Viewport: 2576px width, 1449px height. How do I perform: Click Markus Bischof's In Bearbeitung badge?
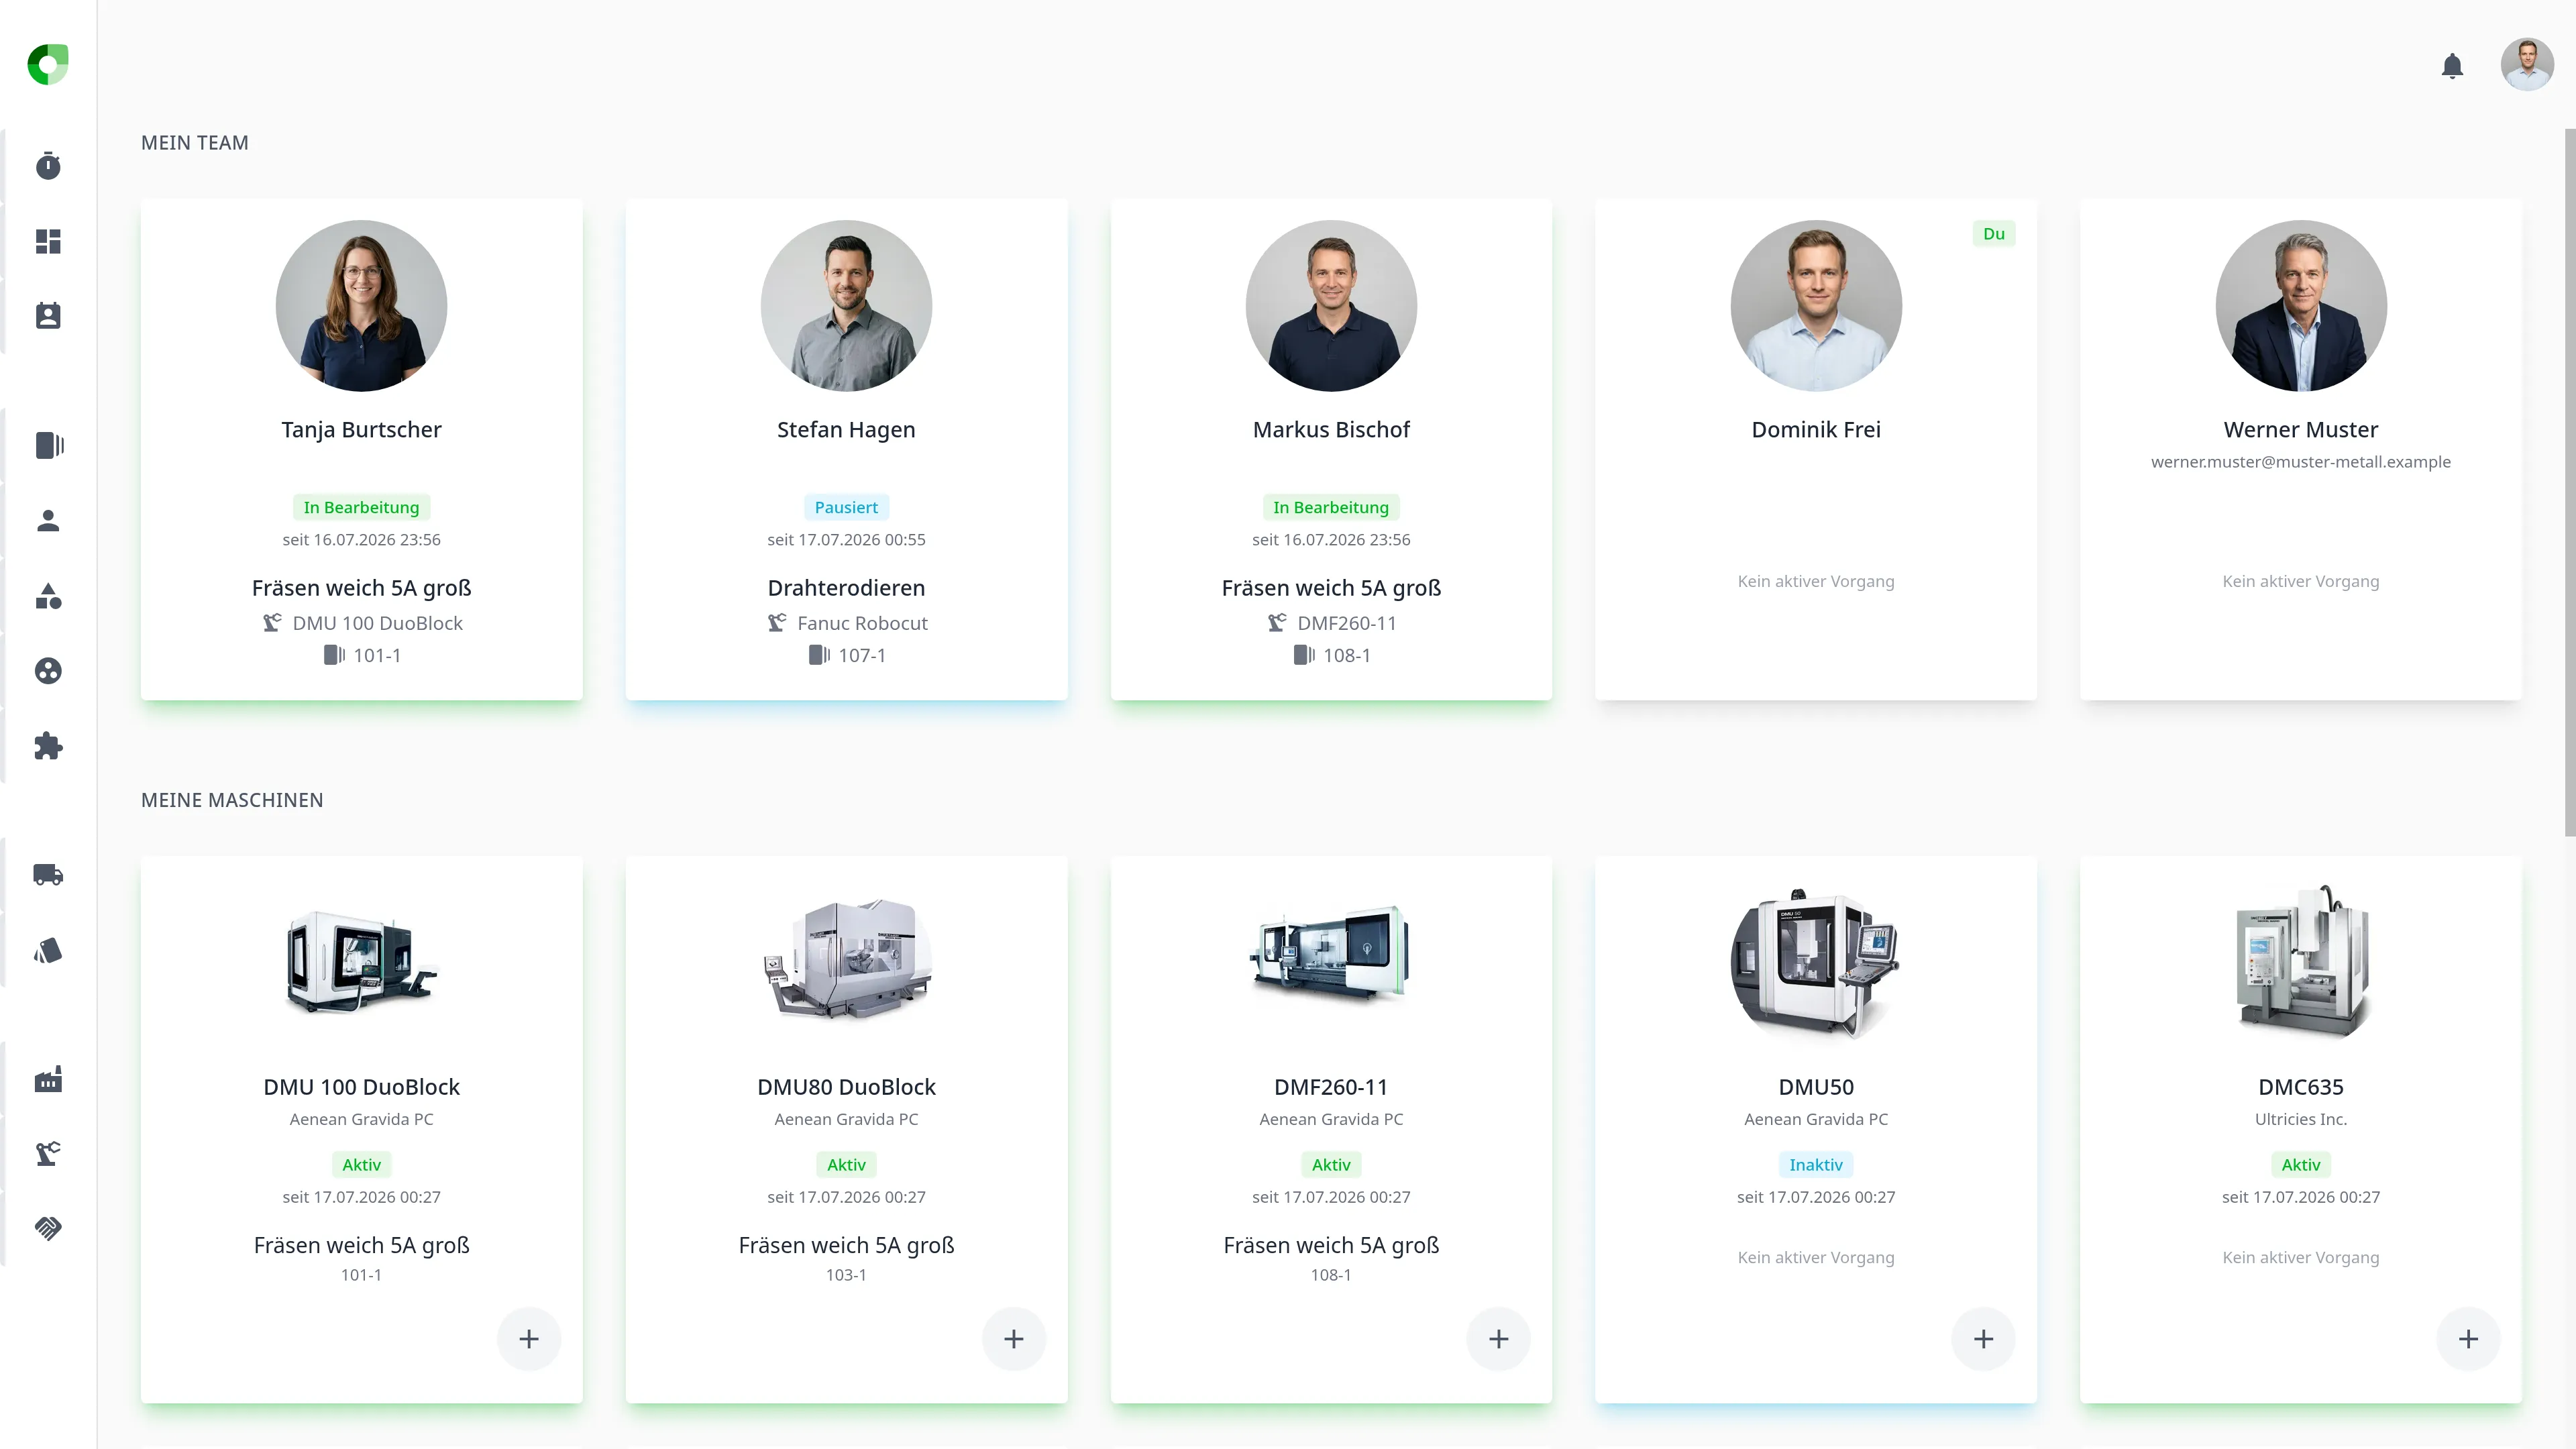[1331, 507]
